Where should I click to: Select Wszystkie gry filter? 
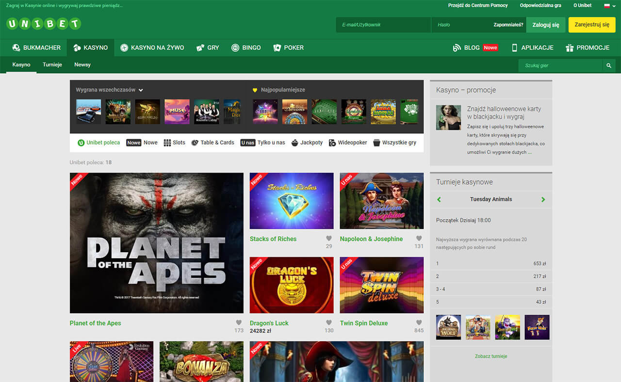coord(394,143)
